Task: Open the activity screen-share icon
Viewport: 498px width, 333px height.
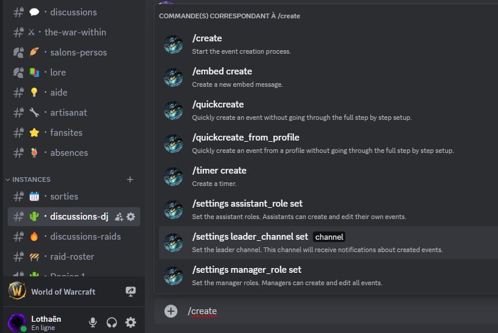Action: point(131,292)
